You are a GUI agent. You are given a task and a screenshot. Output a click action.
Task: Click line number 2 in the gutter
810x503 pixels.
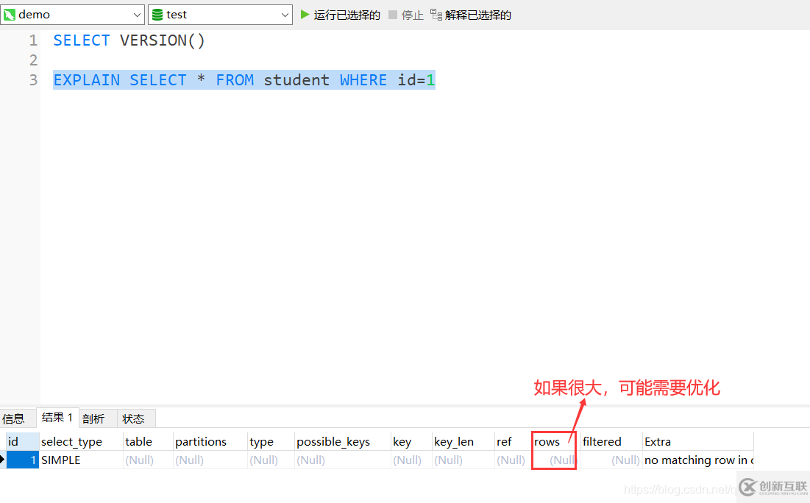tap(33, 60)
